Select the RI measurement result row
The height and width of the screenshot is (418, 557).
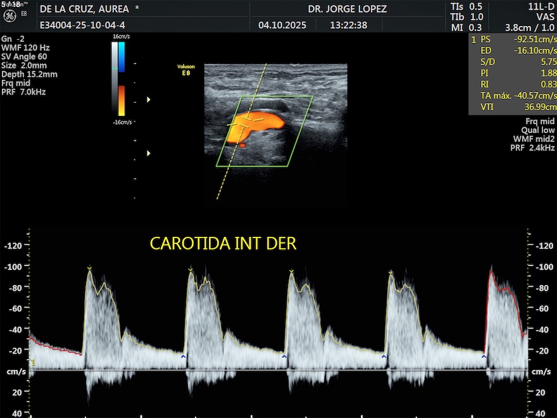[513, 84]
